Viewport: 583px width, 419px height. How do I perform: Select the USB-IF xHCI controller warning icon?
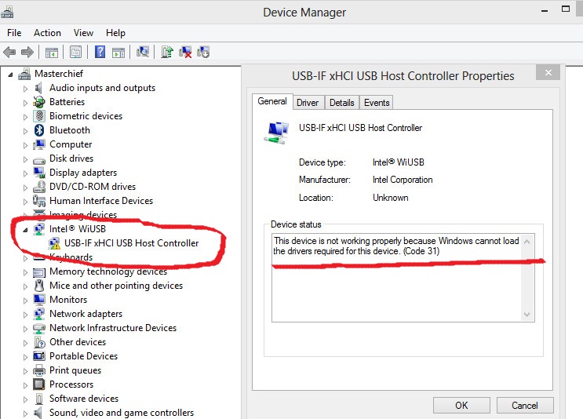pyautogui.click(x=55, y=243)
